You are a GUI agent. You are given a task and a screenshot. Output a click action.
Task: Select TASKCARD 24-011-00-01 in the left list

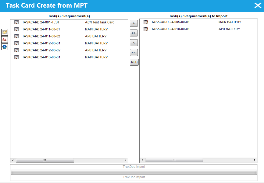point(41,29)
